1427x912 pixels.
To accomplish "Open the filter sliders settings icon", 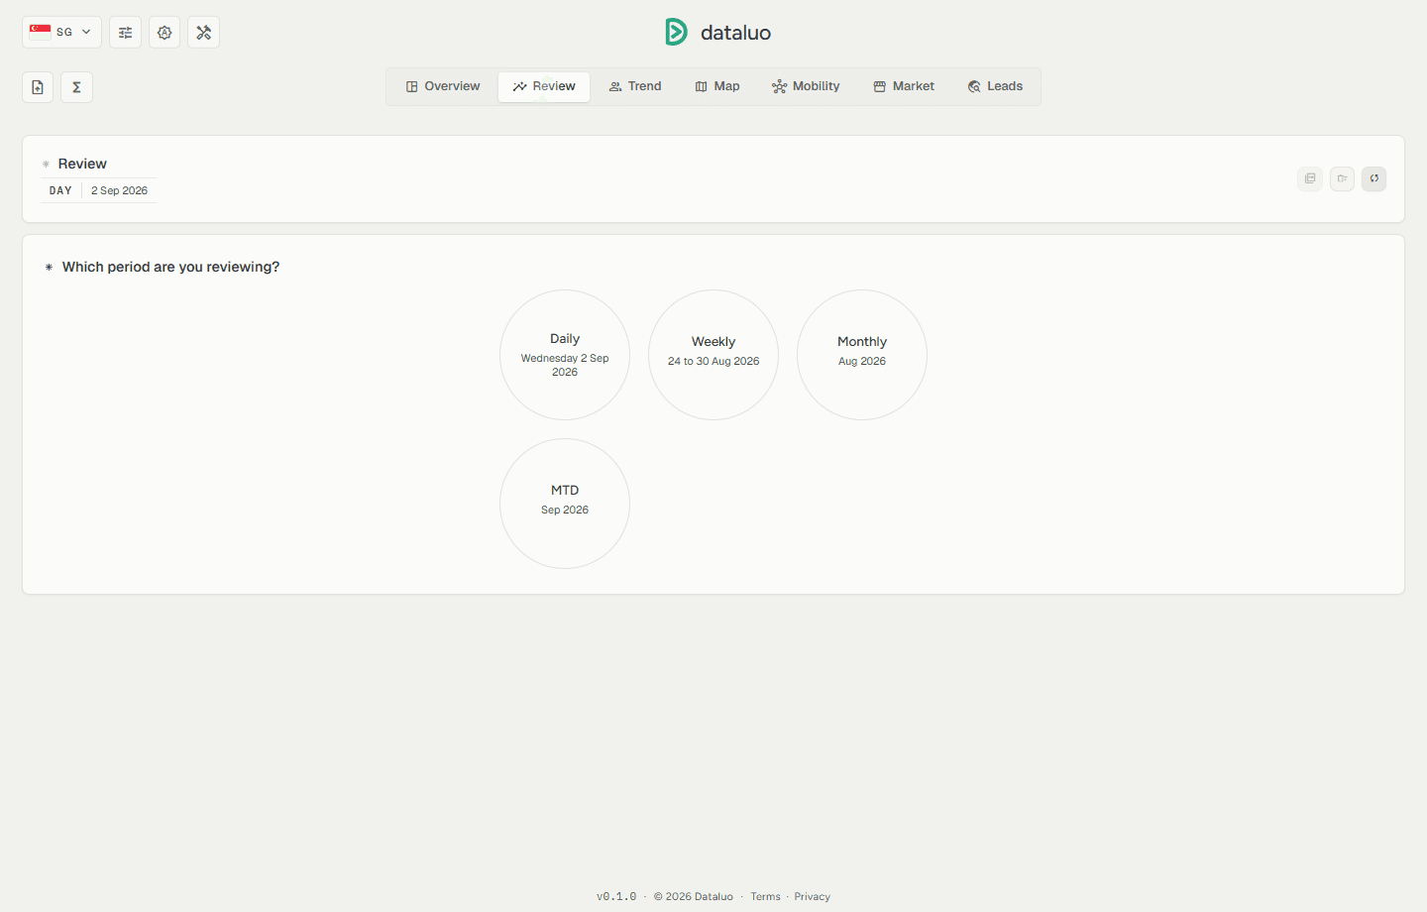I will [x=125, y=32].
